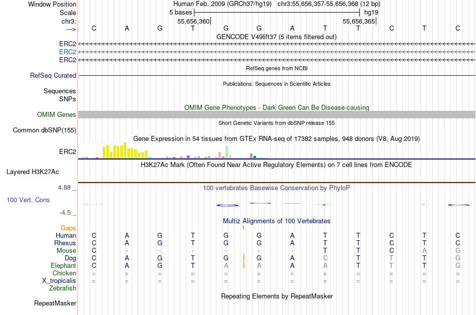The image size is (476, 315).
Task: Click the SNPs track label
Action: (68, 99)
